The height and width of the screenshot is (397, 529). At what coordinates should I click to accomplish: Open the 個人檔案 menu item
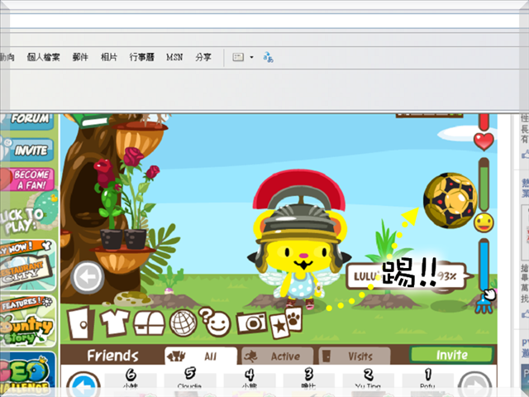tap(44, 57)
